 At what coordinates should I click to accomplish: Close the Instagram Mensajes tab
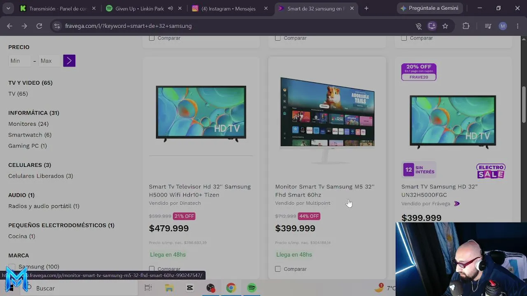[x=266, y=8]
